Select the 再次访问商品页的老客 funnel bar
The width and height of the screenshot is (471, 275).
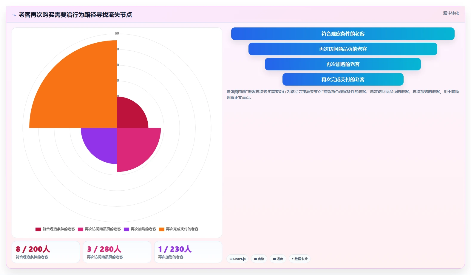343,49
